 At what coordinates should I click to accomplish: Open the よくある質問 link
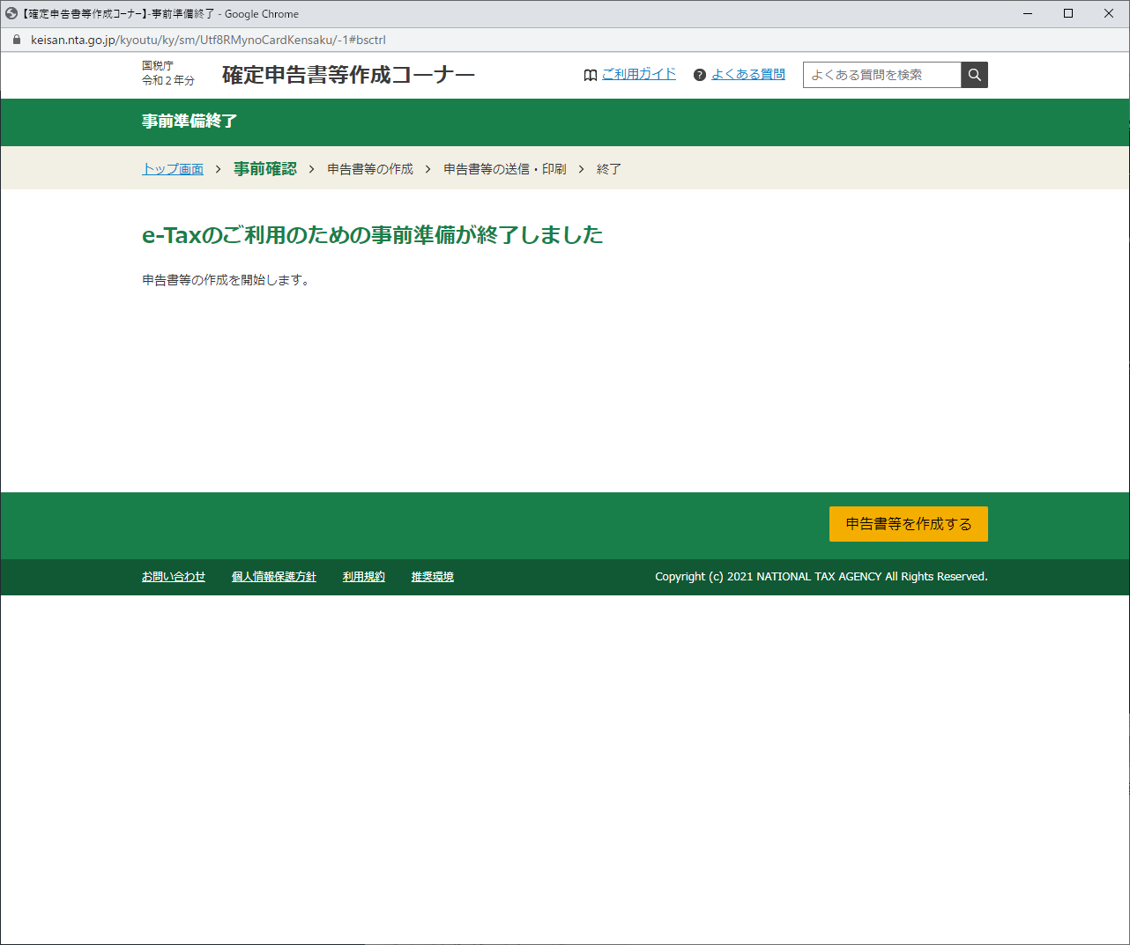[748, 74]
